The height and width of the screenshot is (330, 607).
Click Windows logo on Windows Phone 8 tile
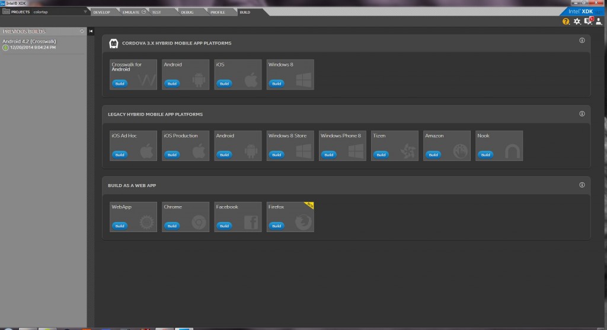(356, 151)
